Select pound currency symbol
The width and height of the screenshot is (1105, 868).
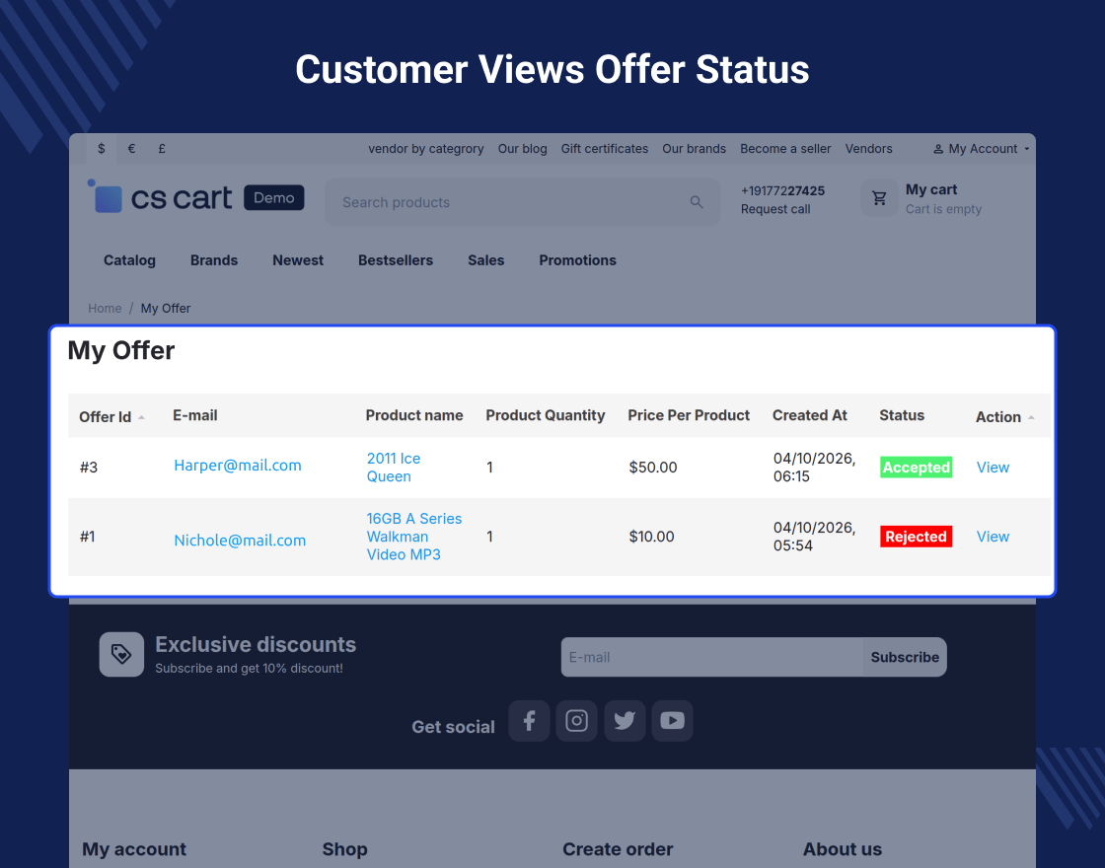pos(162,149)
